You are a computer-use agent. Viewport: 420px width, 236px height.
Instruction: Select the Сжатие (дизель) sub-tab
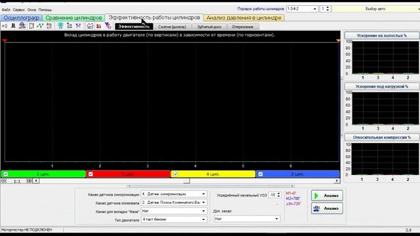(172, 27)
